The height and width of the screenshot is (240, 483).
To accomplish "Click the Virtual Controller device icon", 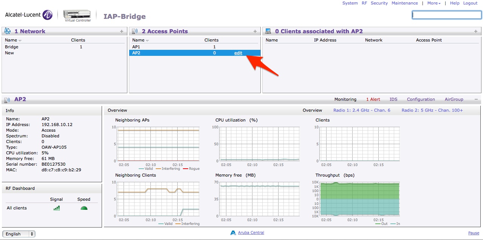I will [x=78, y=14].
